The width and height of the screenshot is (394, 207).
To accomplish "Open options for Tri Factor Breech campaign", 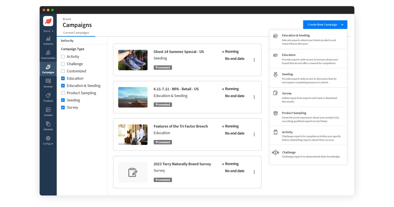I will point(254,134).
